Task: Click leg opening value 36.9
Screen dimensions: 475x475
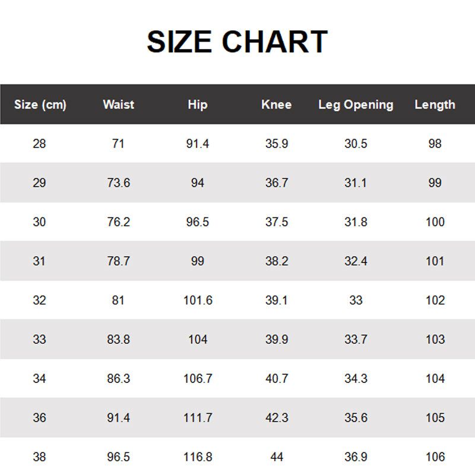Action: [x=356, y=457]
